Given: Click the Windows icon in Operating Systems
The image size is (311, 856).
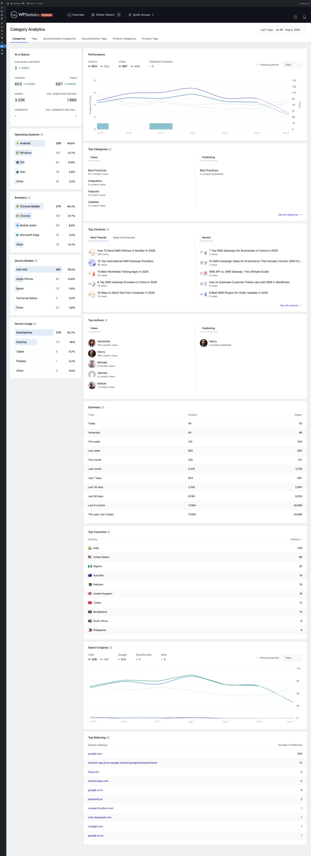Looking at the screenshot, I should coord(17,153).
